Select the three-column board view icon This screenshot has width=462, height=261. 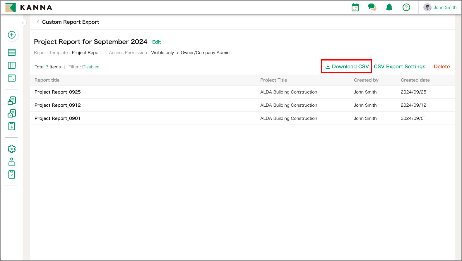[x=12, y=65]
